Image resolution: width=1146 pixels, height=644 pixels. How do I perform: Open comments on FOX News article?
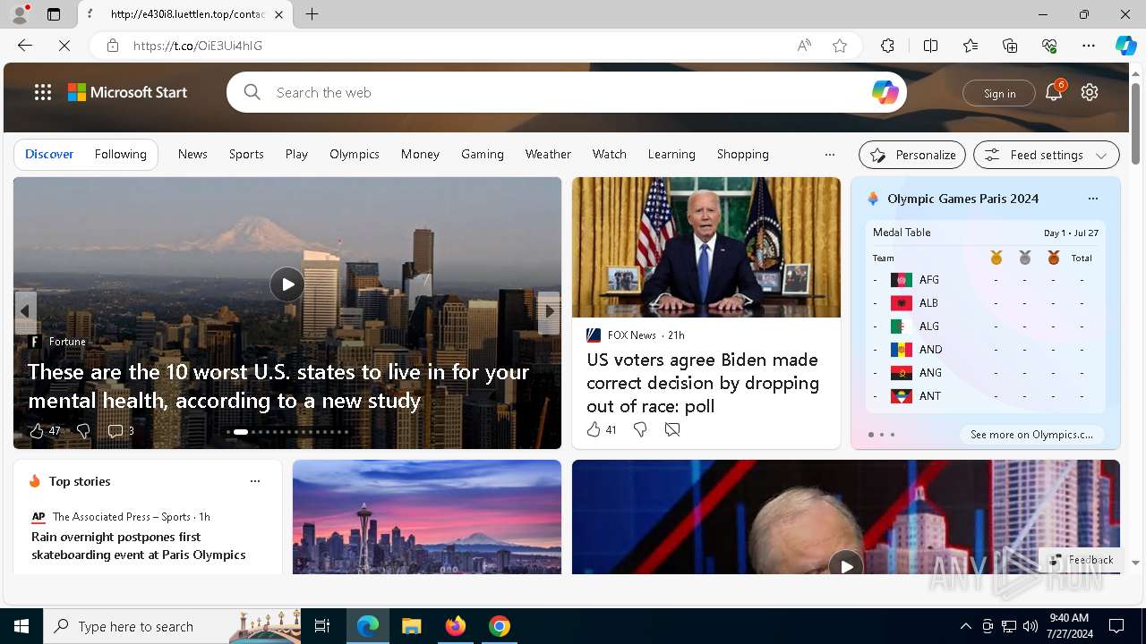pos(672,430)
